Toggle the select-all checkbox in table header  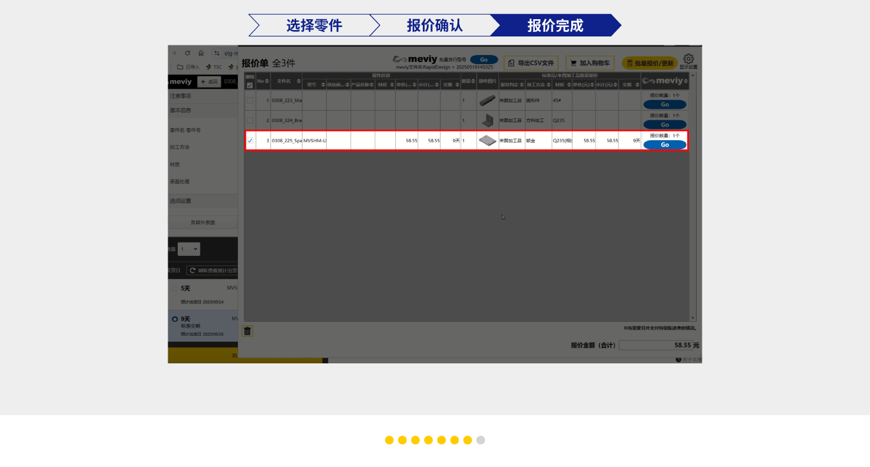point(249,85)
